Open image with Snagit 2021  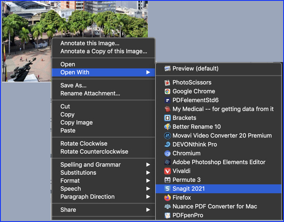219,189
